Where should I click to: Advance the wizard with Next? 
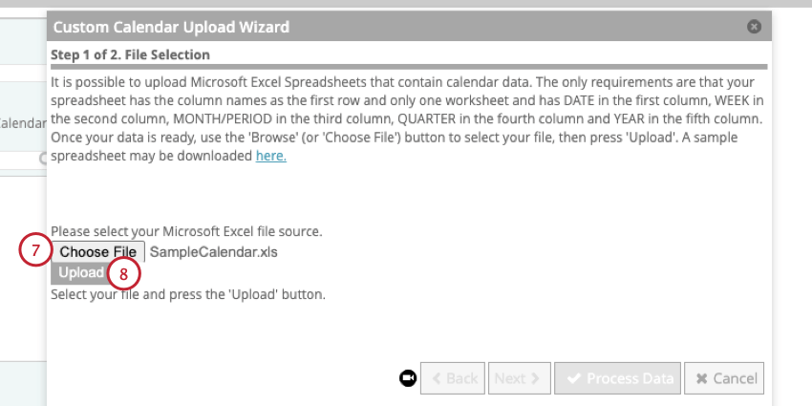519,378
